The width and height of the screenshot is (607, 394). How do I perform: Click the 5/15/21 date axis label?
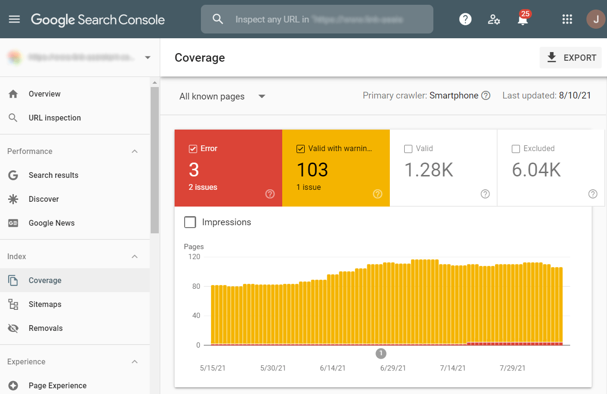click(212, 368)
